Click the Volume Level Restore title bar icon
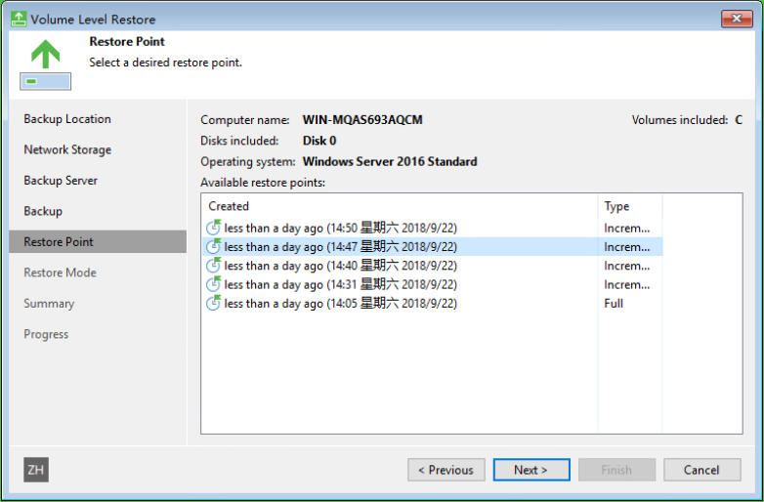The height and width of the screenshot is (502, 764). [18, 19]
